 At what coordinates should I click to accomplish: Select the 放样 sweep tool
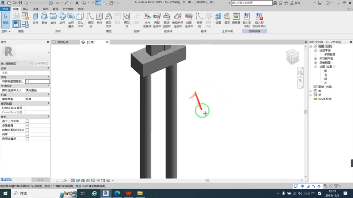(62, 18)
